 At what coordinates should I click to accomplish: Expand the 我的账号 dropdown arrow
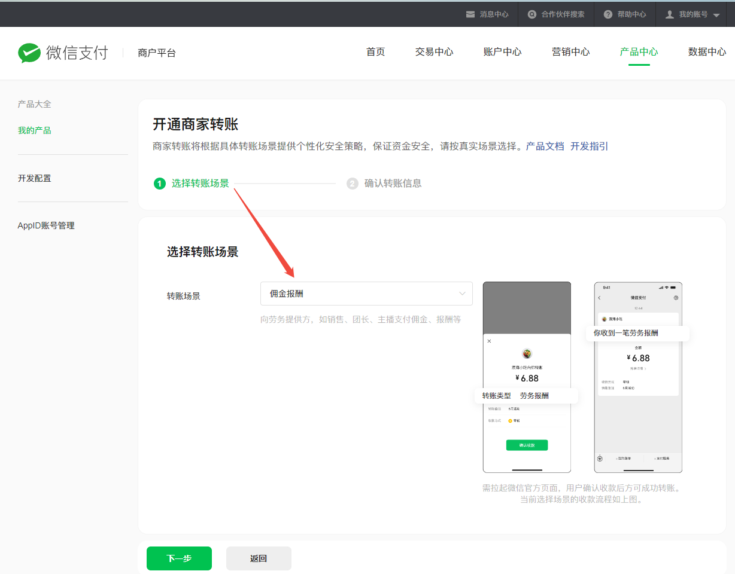(716, 15)
